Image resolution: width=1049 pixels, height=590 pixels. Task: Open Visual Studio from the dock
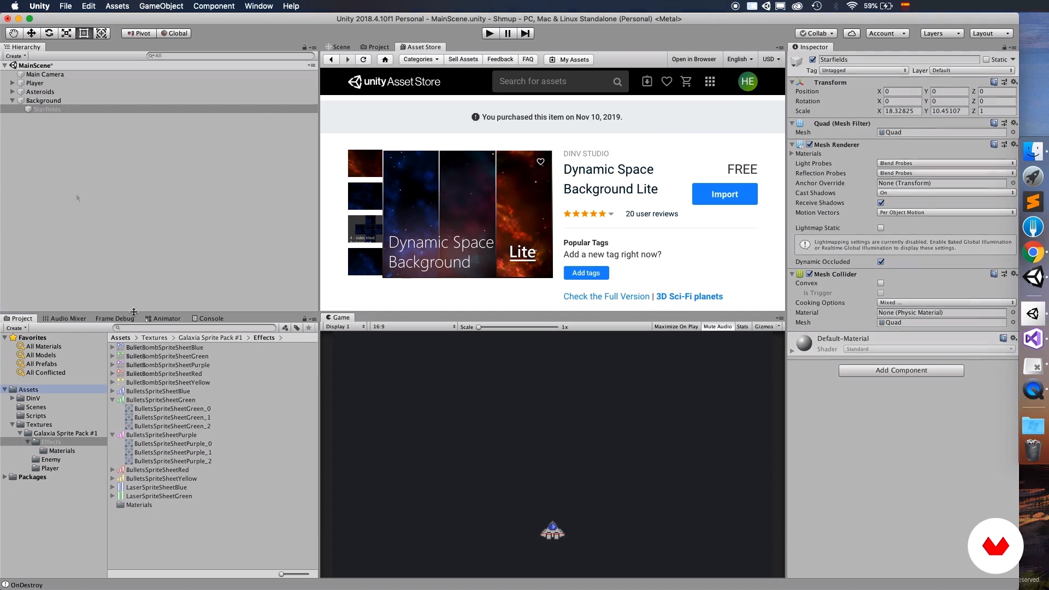point(1033,339)
